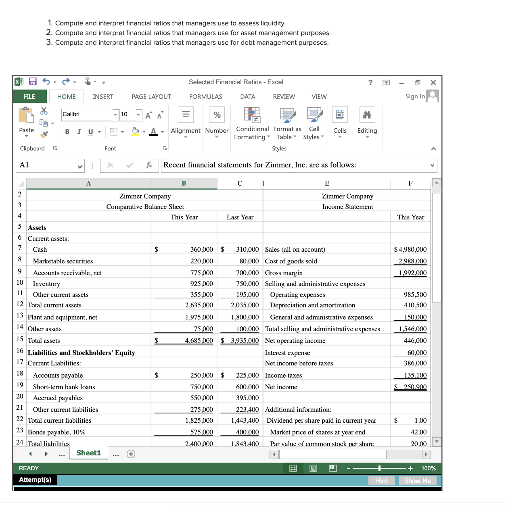Viewport: 506px width, 505px height.
Task: Click the Format as Table icon
Action: coord(287,115)
